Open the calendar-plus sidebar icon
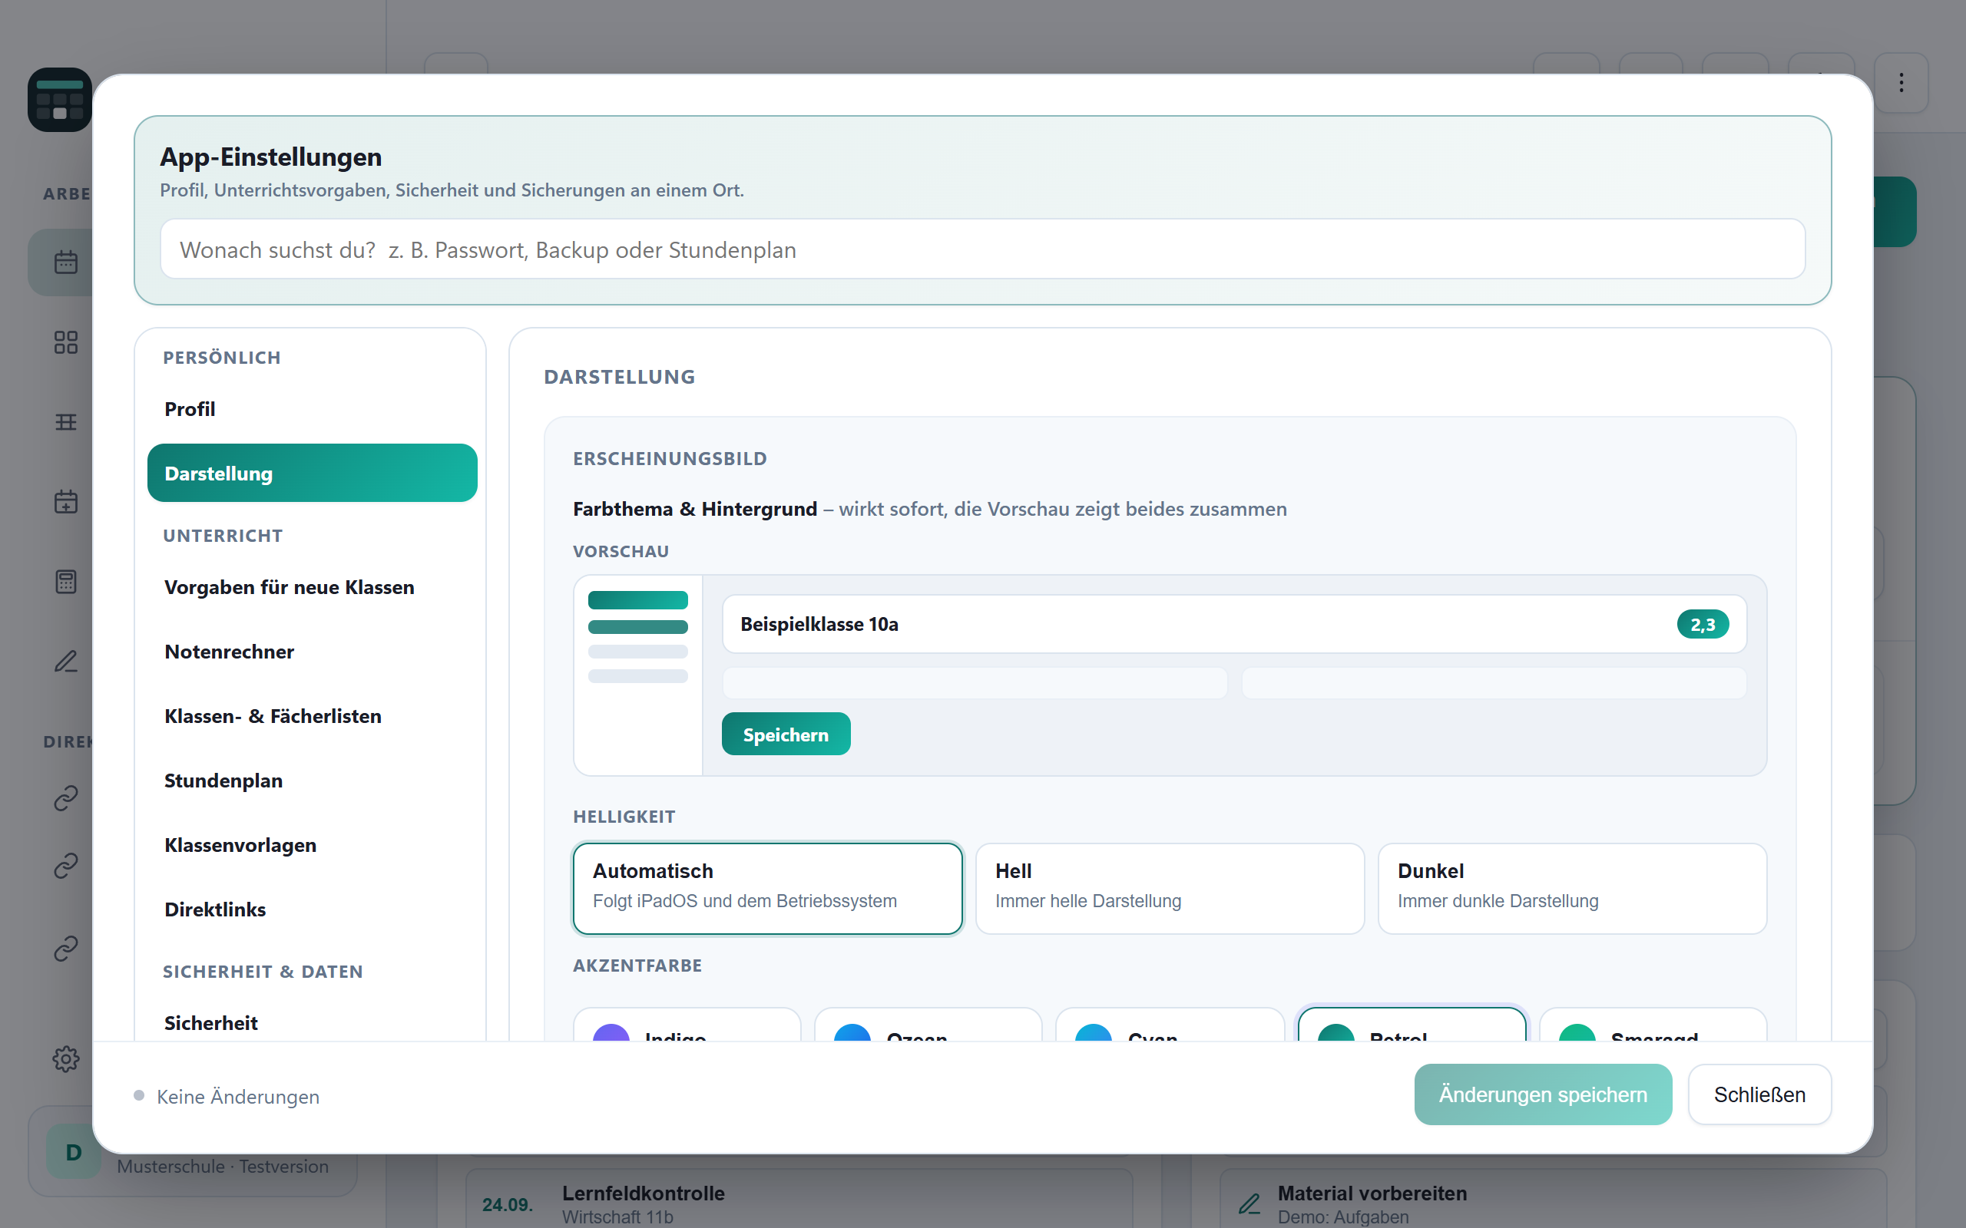The image size is (1966, 1228). [x=66, y=501]
